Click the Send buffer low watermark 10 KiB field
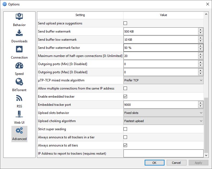 [x=161, y=40]
